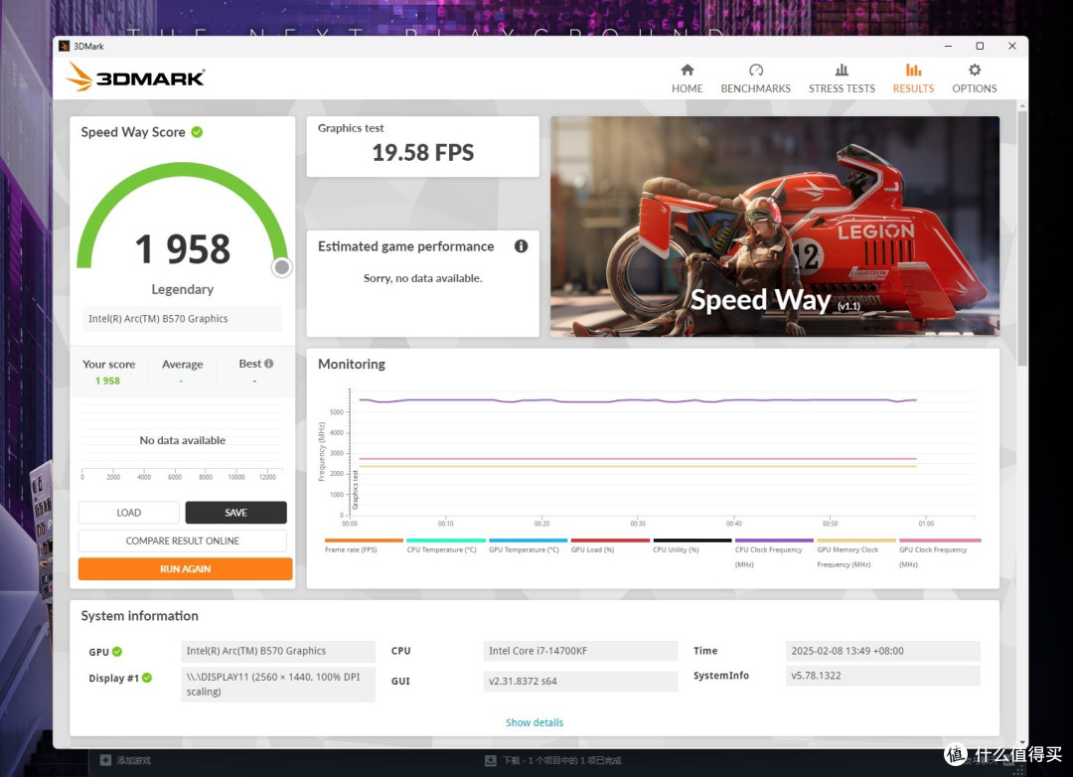Screen dimensions: 1073x777
Task: Click the LOAD button
Action: pyautogui.click(x=128, y=513)
